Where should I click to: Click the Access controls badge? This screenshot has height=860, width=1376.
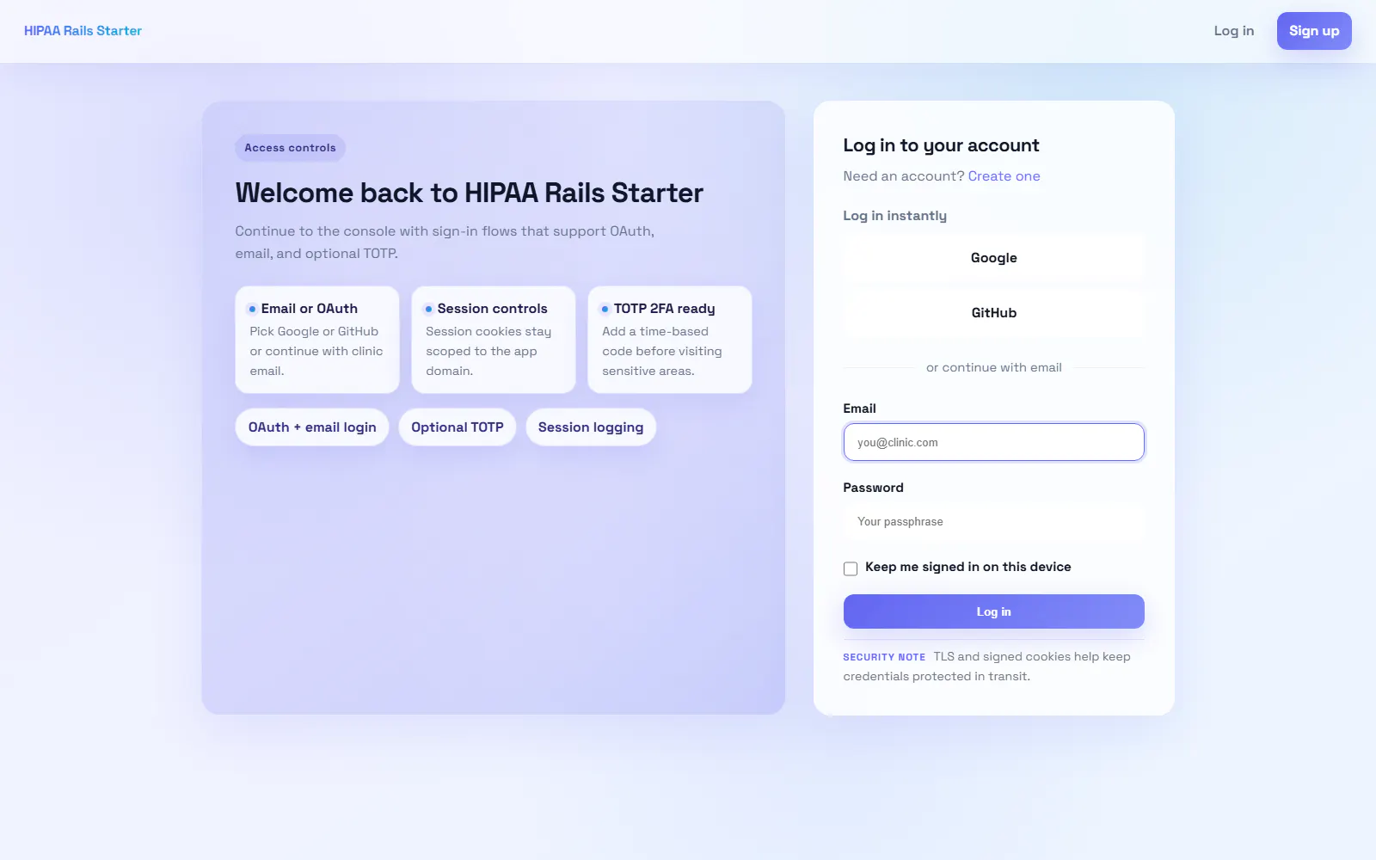pyautogui.click(x=290, y=148)
